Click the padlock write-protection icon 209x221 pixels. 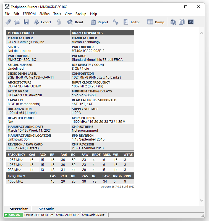point(59,22)
